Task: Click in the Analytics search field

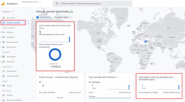Action: [92, 4]
